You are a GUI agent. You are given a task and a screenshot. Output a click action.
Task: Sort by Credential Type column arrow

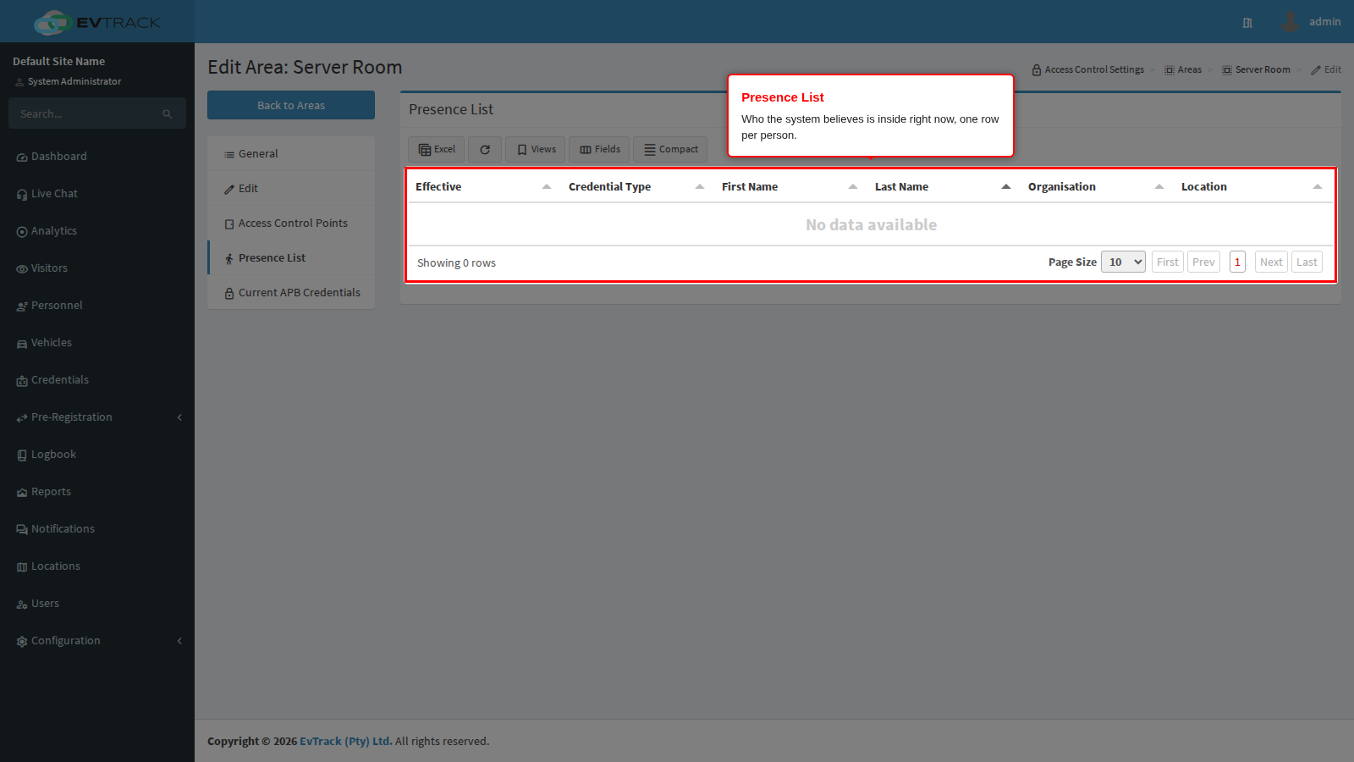point(700,187)
